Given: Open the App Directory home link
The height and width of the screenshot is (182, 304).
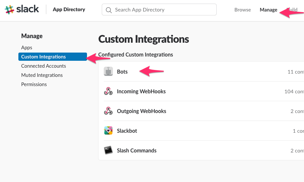Looking at the screenshot, I should 69,10.
